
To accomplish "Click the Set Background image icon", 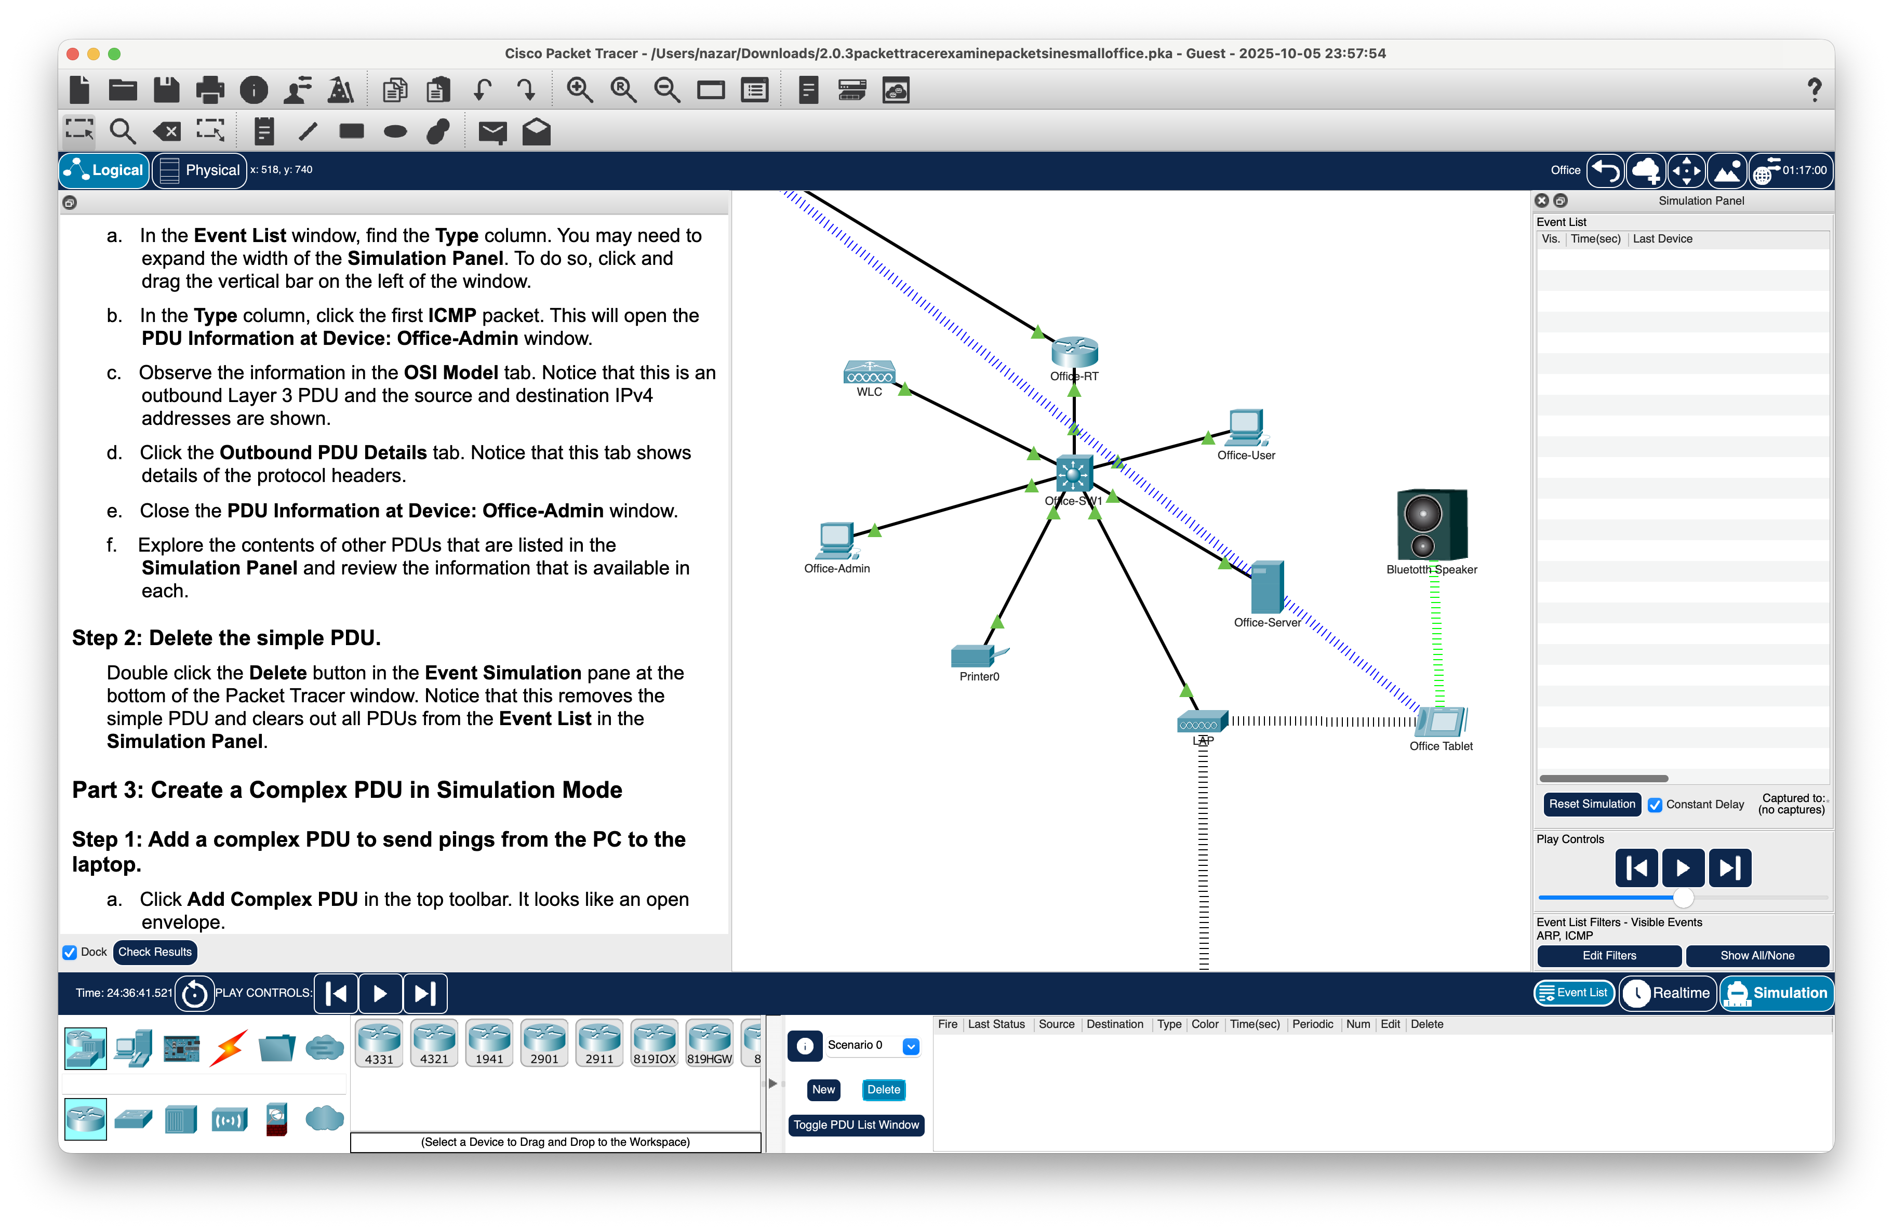I will click(1726, 170).
